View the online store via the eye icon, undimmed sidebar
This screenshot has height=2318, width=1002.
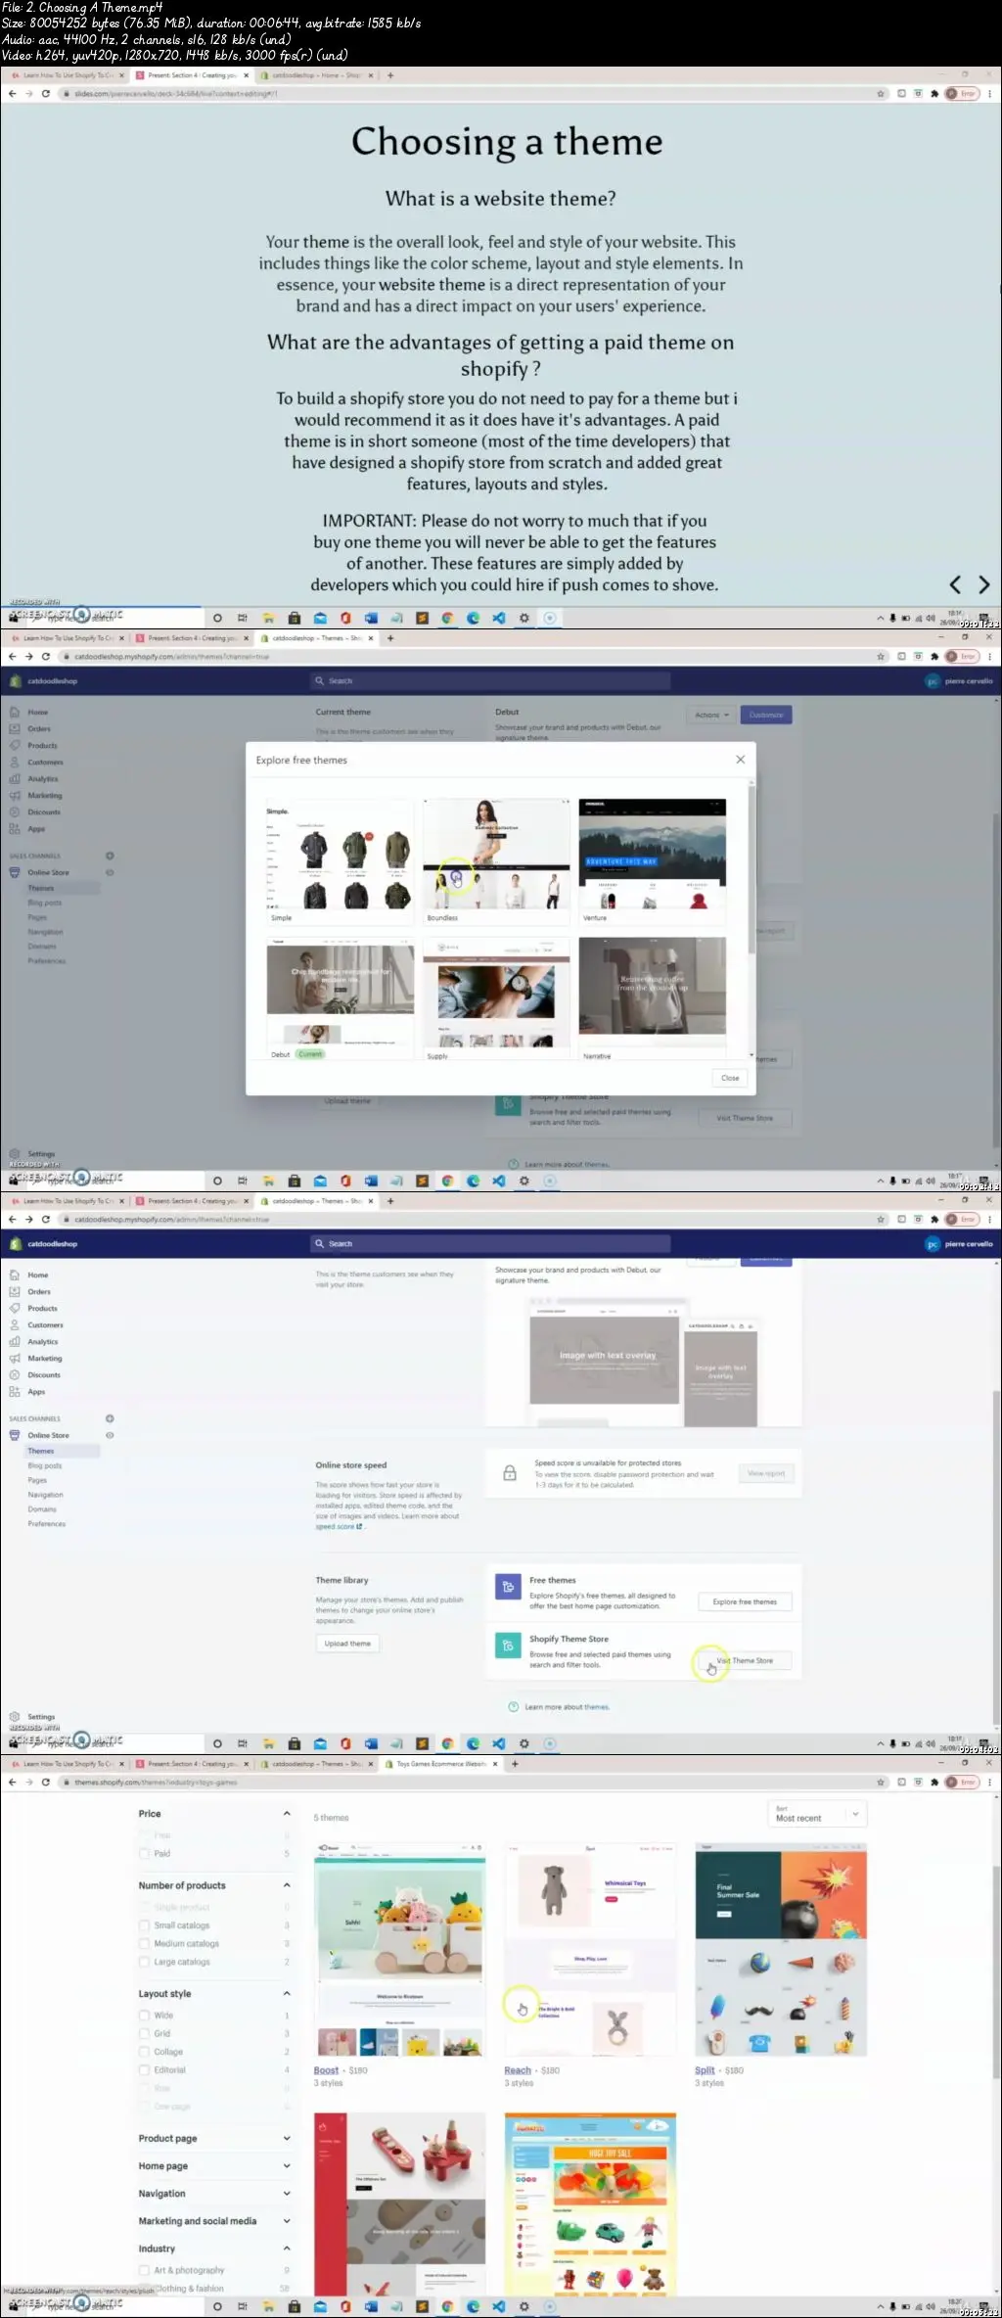[x=110, y=1435]
